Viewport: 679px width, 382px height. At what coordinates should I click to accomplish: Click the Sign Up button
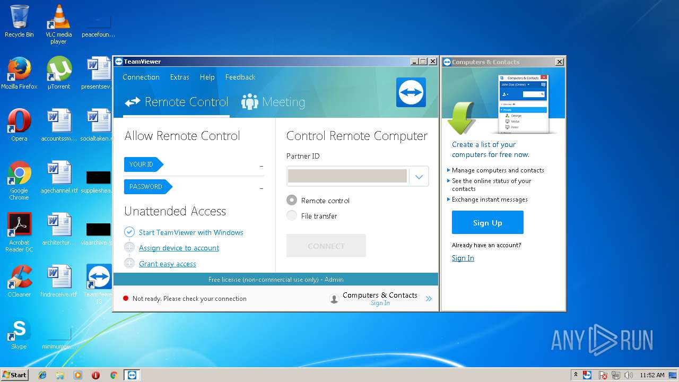[x=488, y=222]
